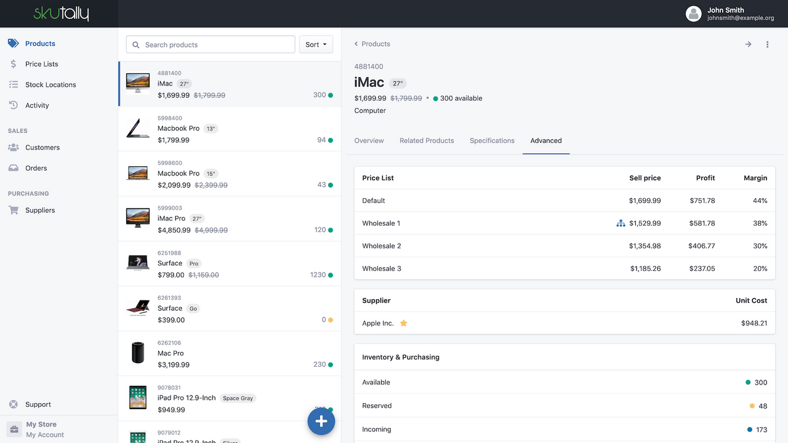Click the Search products input field
This screenshot has height=443, width=788.
(x=211, y=44)
